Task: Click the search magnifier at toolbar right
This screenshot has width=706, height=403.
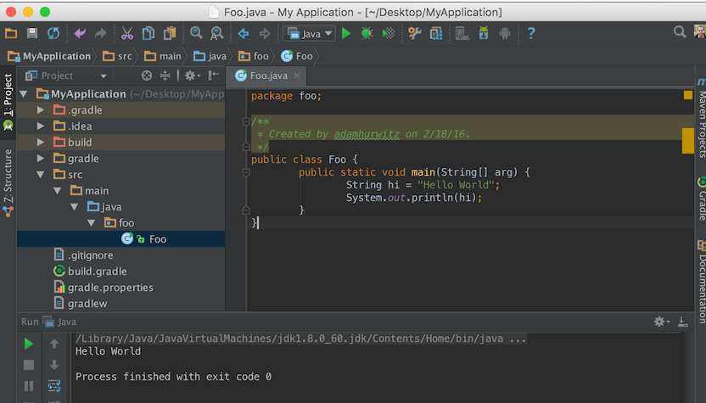Action: coord(680,32)
